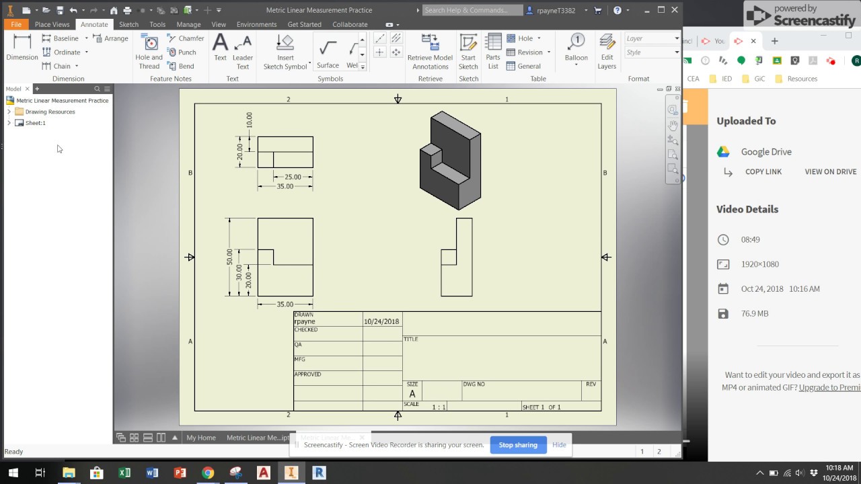Viewport: 861px width, 484px height.
Task: Open the Style combo box
Action: [x=652, y=52]
